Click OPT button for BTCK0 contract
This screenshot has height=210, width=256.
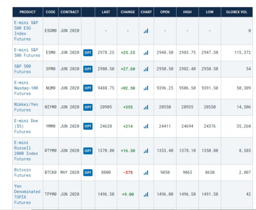coord(88,173)
